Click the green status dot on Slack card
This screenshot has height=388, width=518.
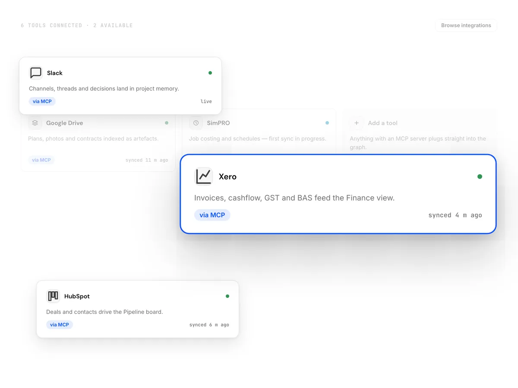pyautogui.click(x=210, y=73)
